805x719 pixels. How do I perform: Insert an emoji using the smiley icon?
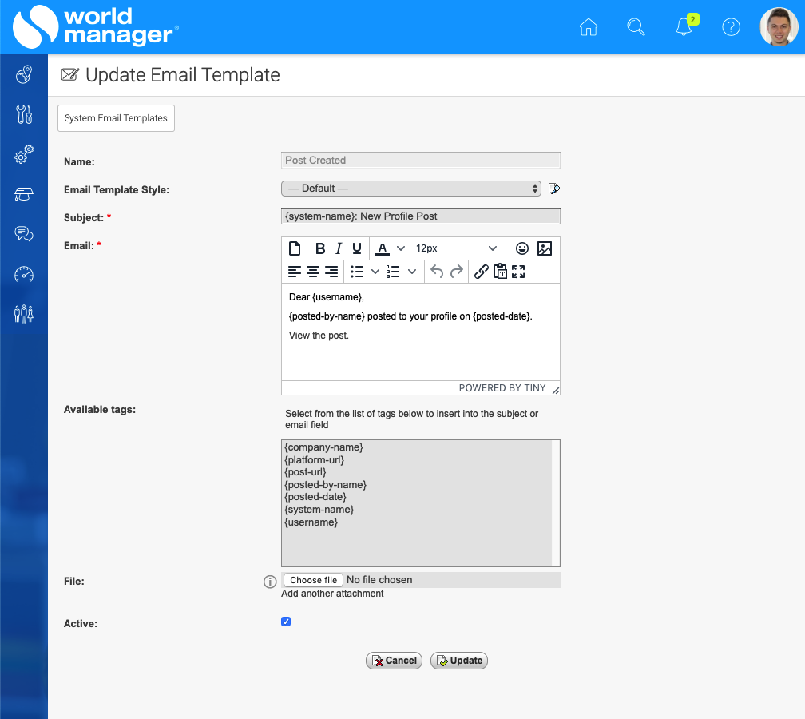click(521, 248)
